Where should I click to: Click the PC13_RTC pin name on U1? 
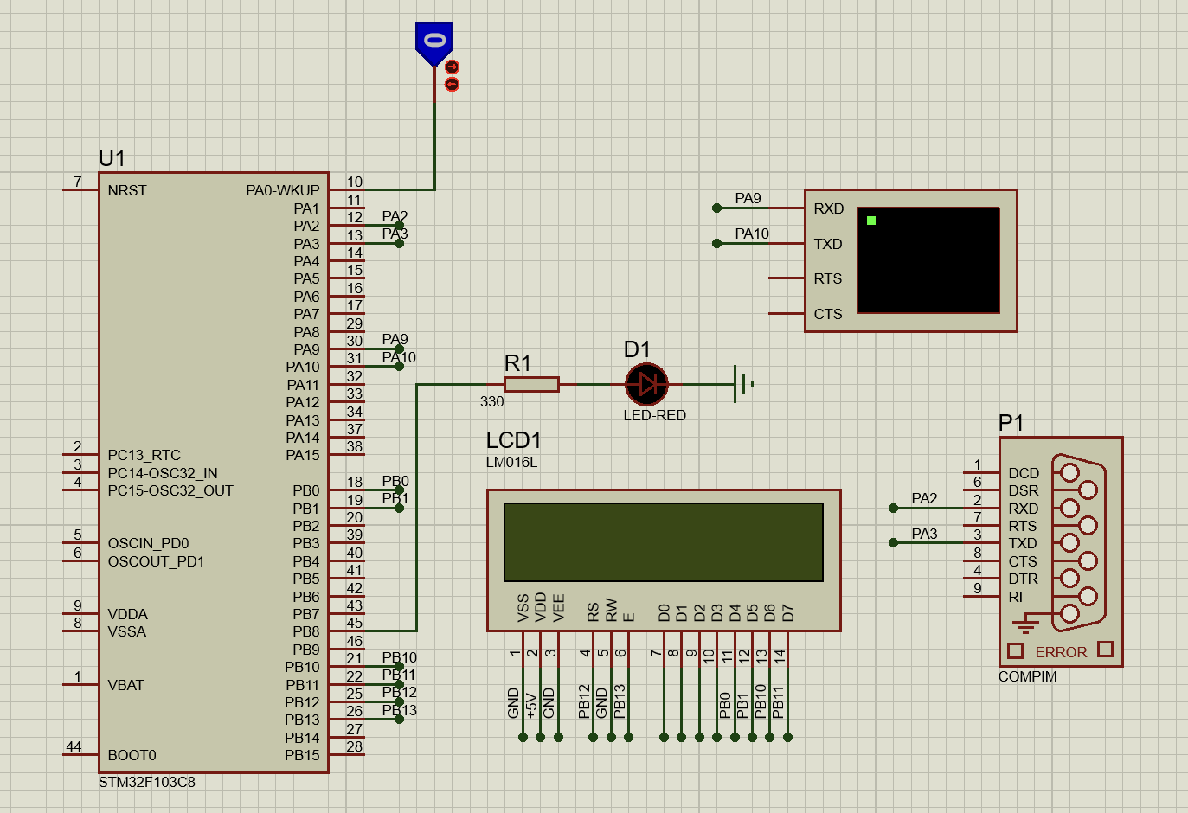pos(144,455)
